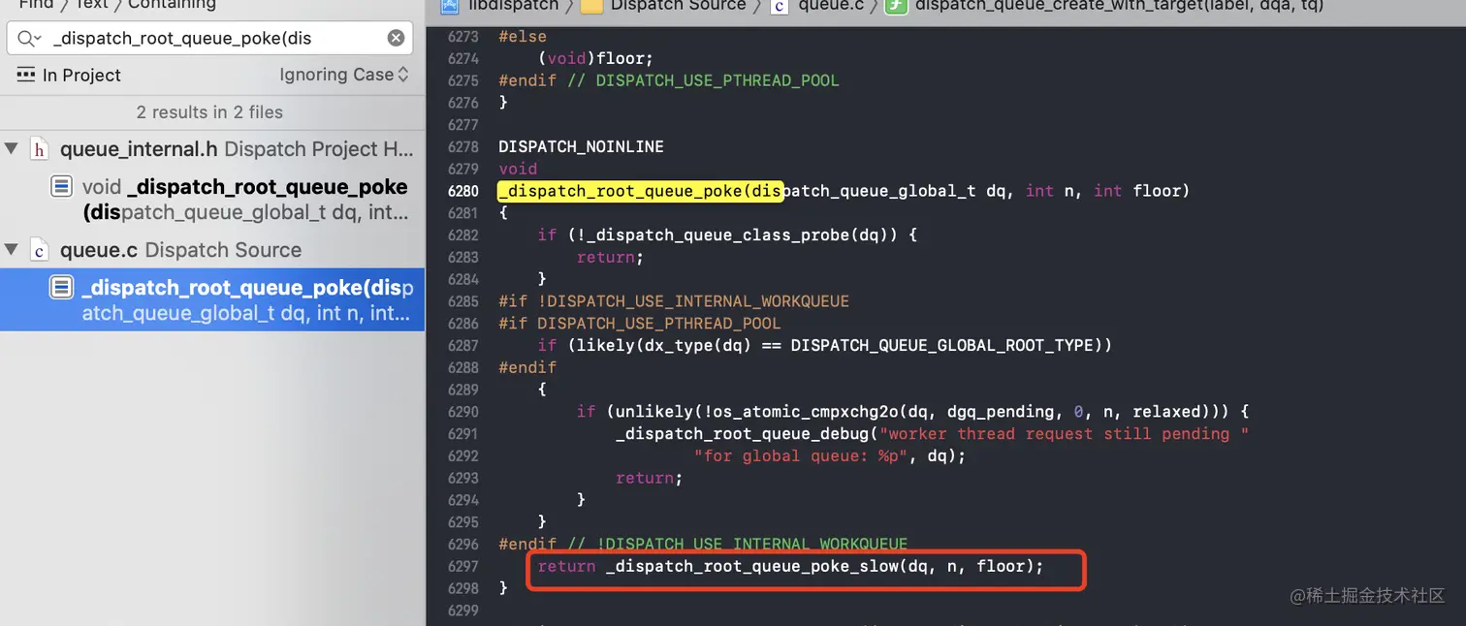1466x626 pixels.
Task: Collapse the queue_internal.h results group
Action: click(x=12, y=148)
